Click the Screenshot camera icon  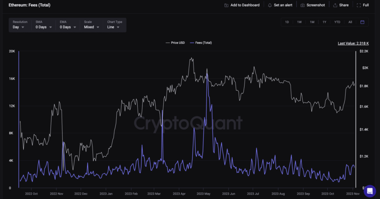click(303, 5)
